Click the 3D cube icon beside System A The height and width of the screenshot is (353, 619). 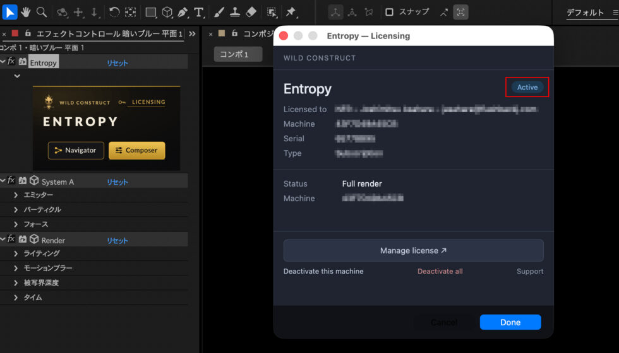[34, 180]
